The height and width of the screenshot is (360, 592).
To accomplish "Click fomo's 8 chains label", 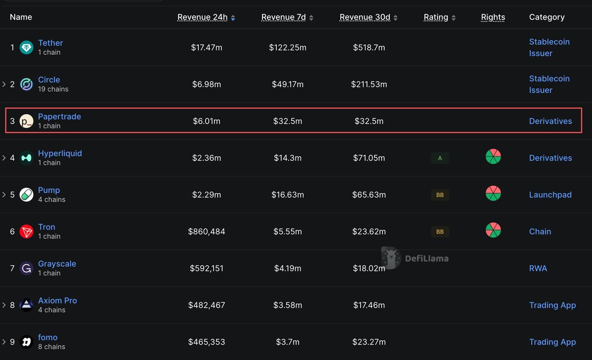I will click(x=51, y=347).
